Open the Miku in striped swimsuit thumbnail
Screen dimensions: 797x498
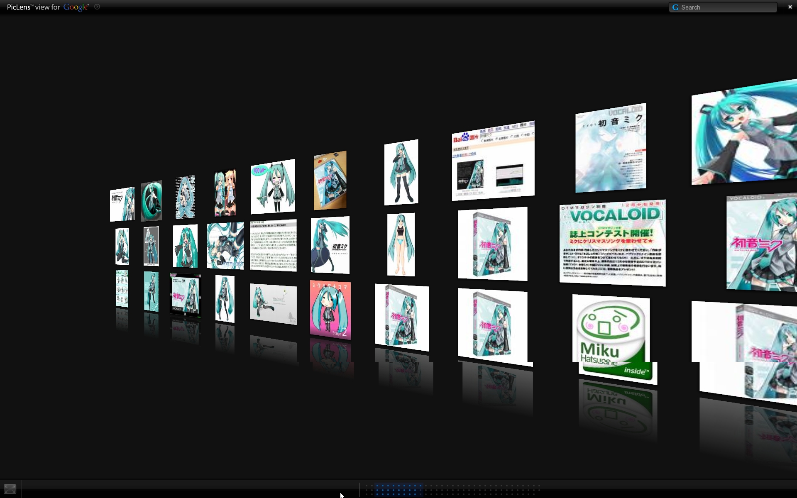(401, 244)
